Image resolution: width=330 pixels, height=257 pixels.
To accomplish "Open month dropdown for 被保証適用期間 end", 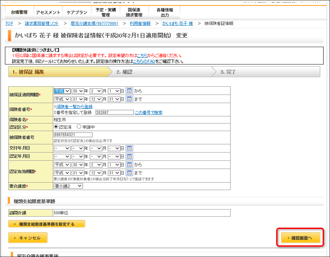I will 96,99.
